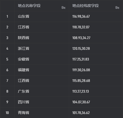This screenshot has width=123, height=118.
Task: Click the 广东省 cell
Action: [42, 91]
